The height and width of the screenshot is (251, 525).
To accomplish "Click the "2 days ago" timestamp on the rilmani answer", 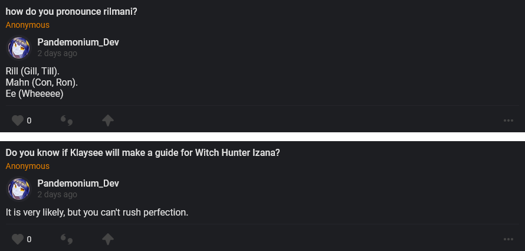I will (x=57, y=53).
